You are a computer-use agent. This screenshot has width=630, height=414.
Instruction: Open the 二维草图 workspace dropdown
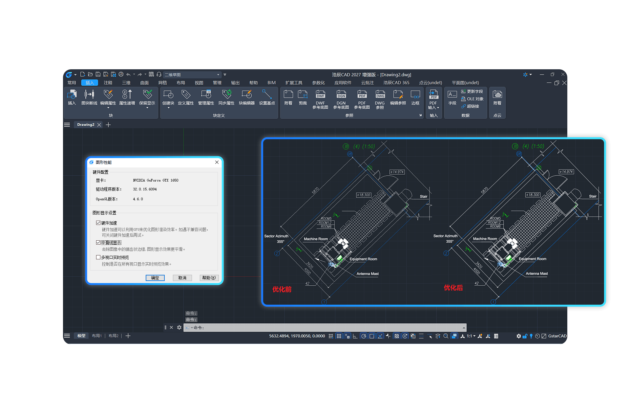(192, 75)
